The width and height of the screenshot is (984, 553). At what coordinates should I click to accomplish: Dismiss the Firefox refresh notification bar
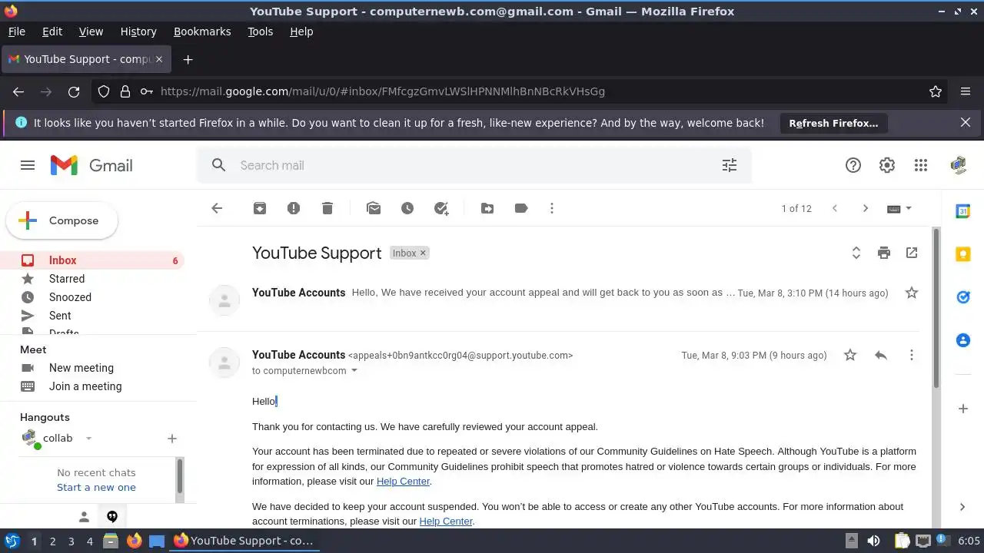[966, 122]
